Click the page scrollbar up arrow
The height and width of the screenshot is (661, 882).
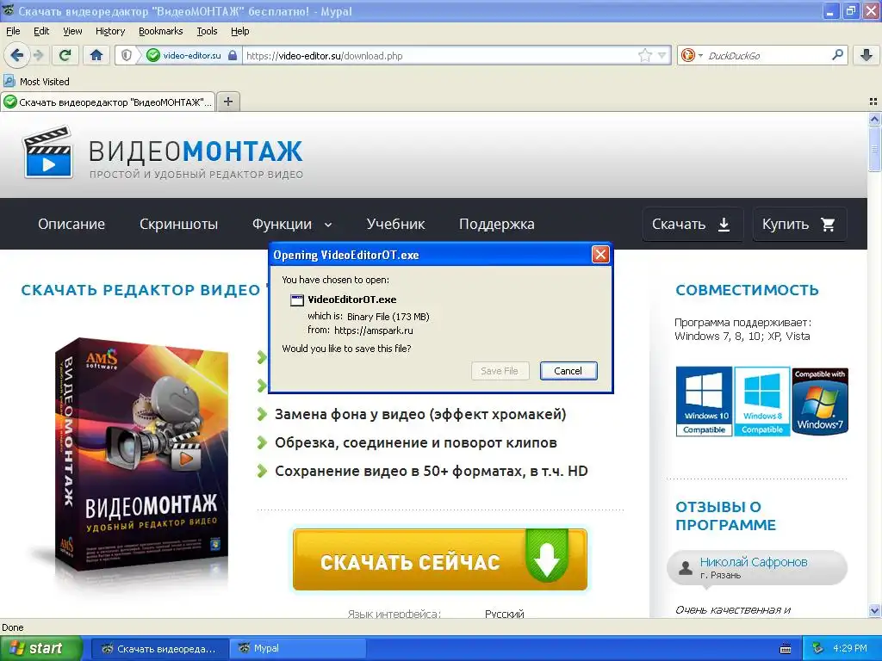click(873, 119)
